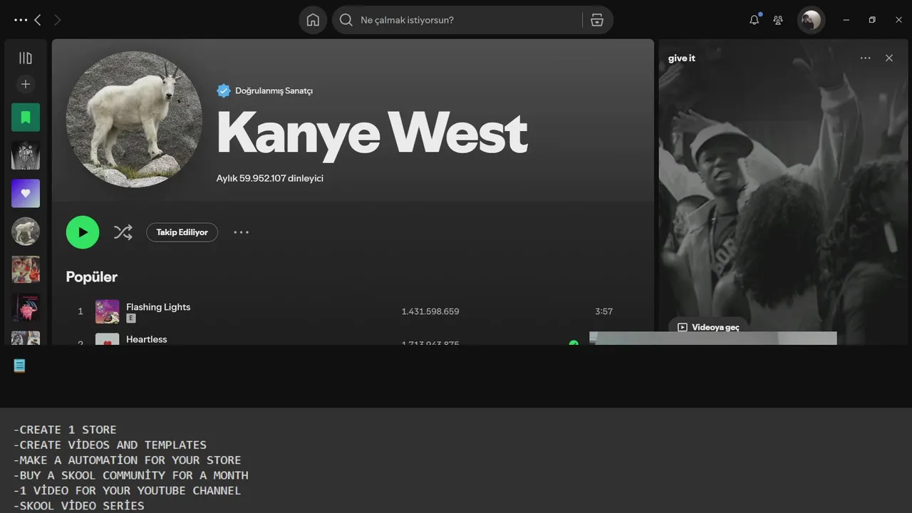Open the three-dot app menu at top left

21,20
